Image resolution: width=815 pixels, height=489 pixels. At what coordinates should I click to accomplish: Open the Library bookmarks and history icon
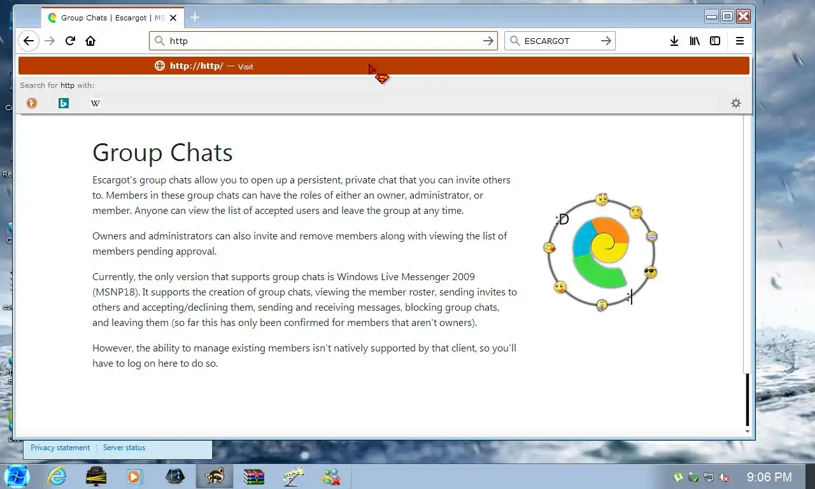tap(695, 41)
